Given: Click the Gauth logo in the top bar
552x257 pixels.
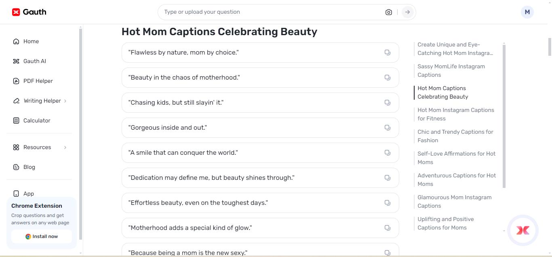Looking at the screenshot, I should (29, 12).
